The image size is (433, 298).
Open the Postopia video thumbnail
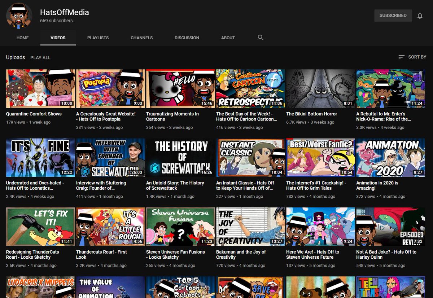[x=110, y=89]
